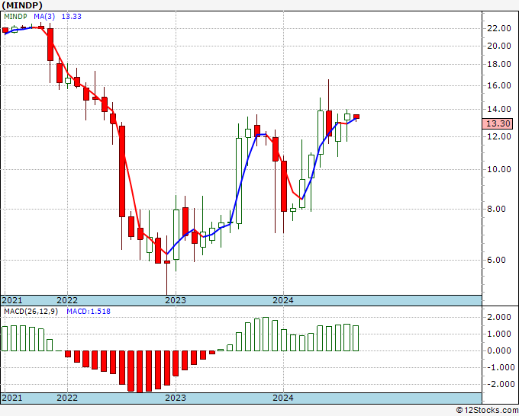
Task: Click the 6.00 price axis label
Action: (497, 260)
